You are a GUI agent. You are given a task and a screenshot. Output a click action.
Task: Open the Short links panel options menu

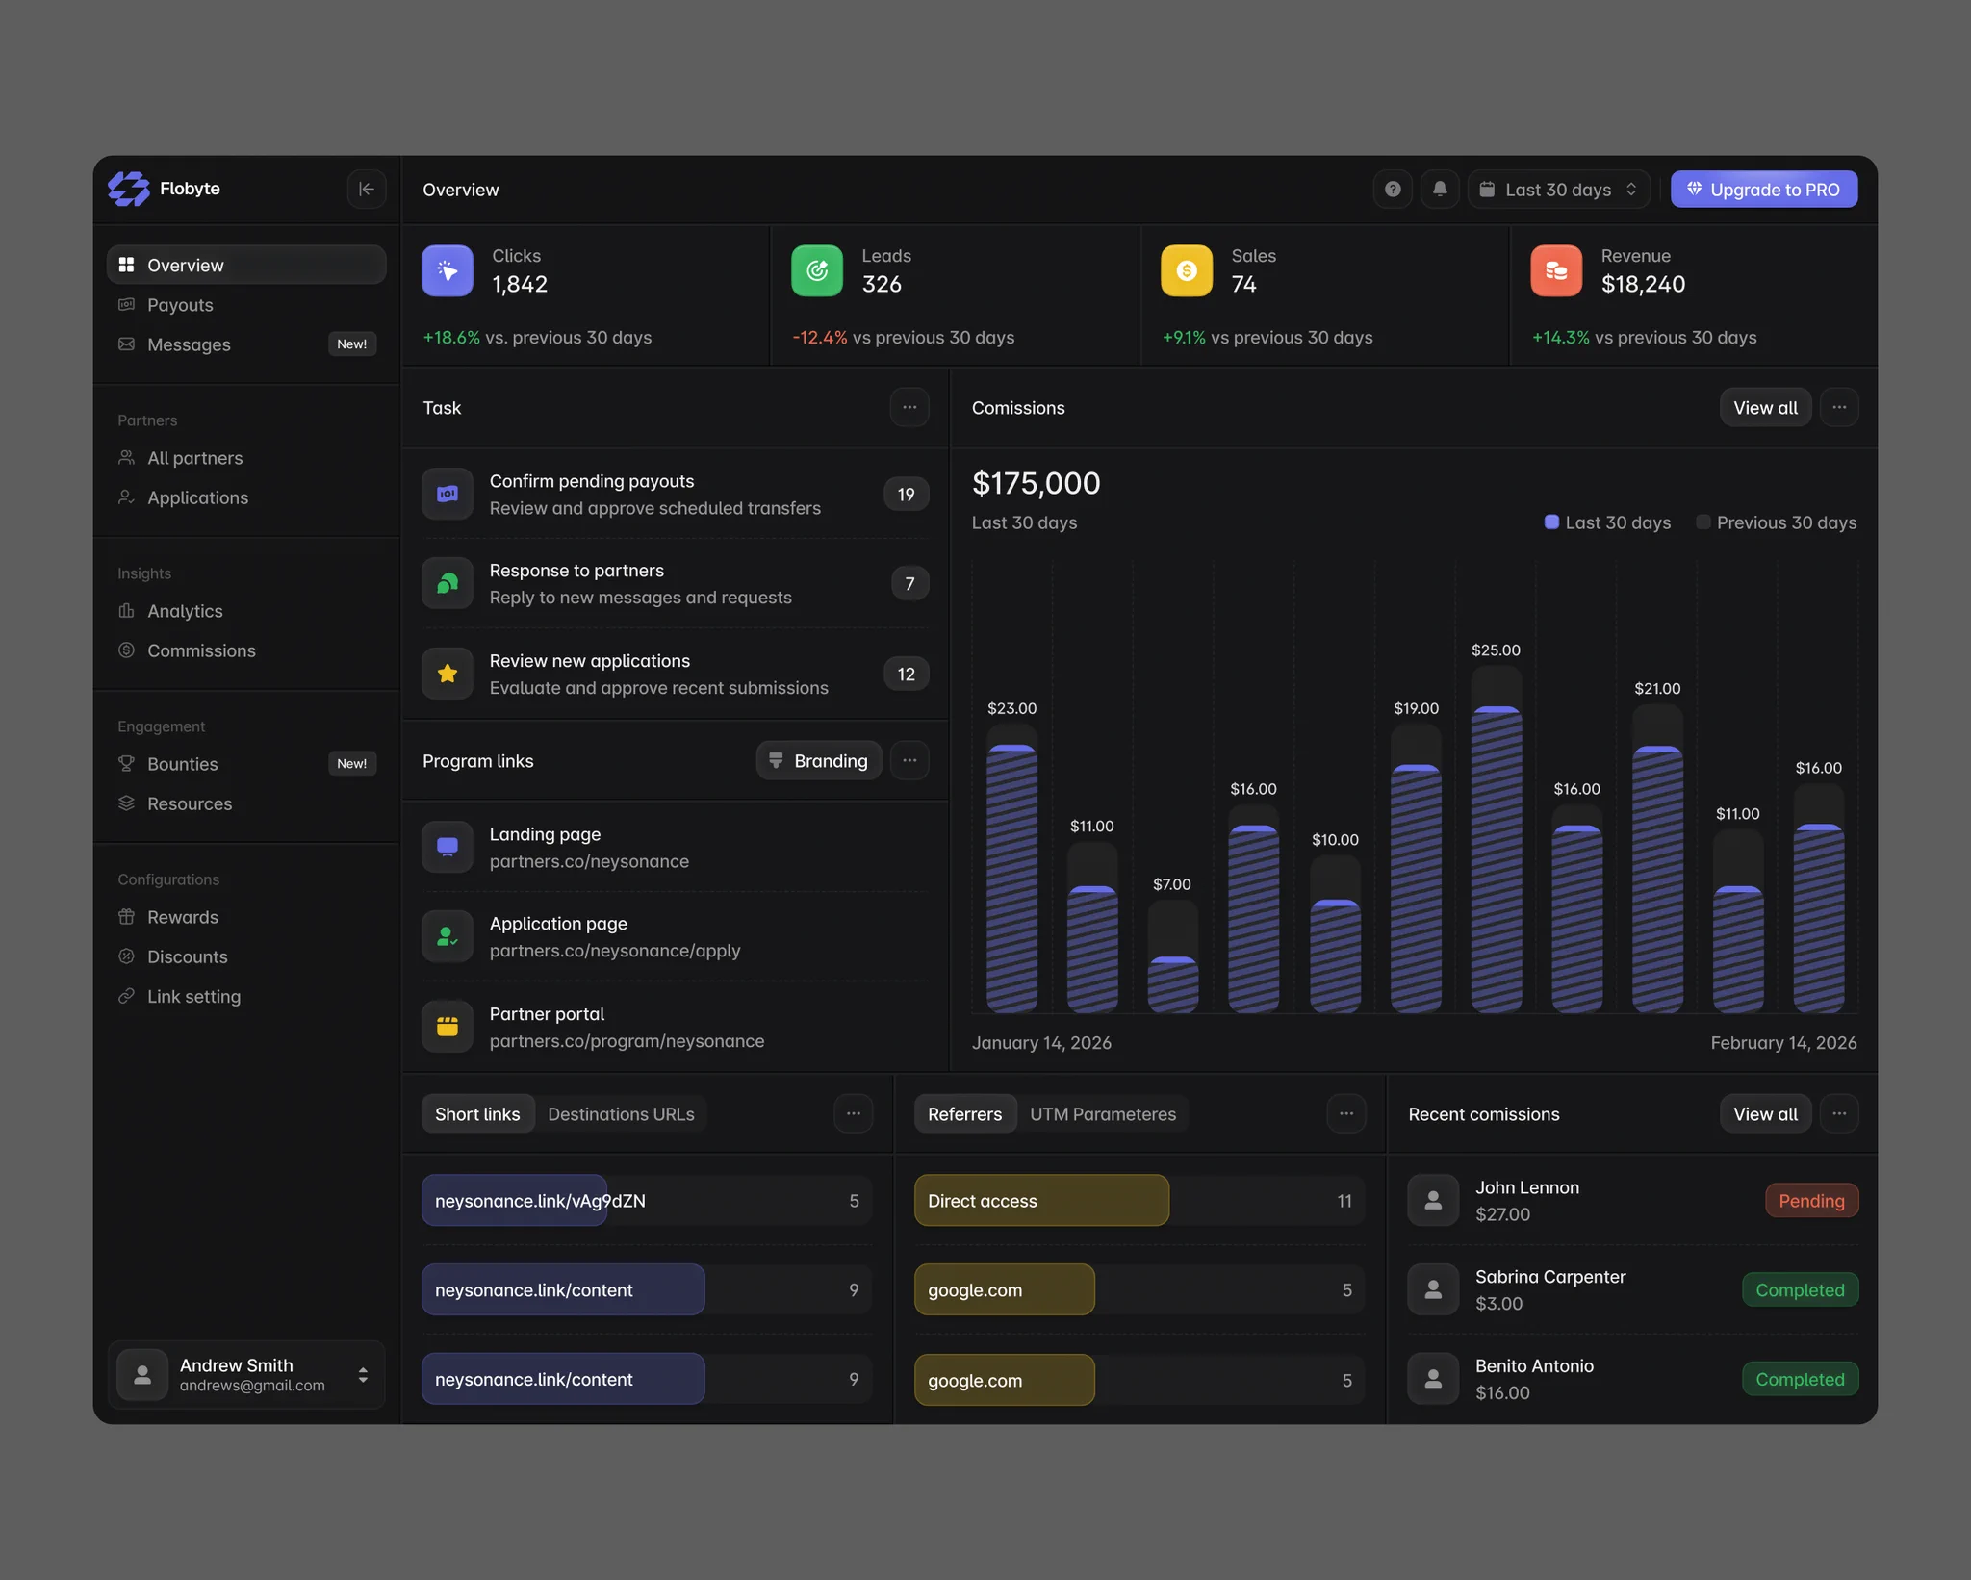854,1113
